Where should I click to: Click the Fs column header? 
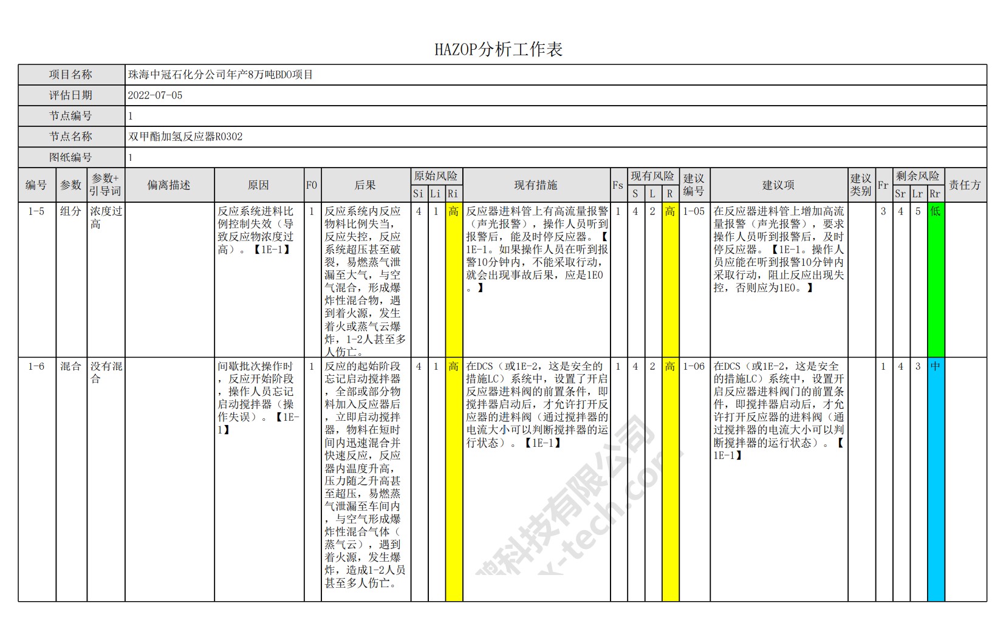tap(618, 185)
